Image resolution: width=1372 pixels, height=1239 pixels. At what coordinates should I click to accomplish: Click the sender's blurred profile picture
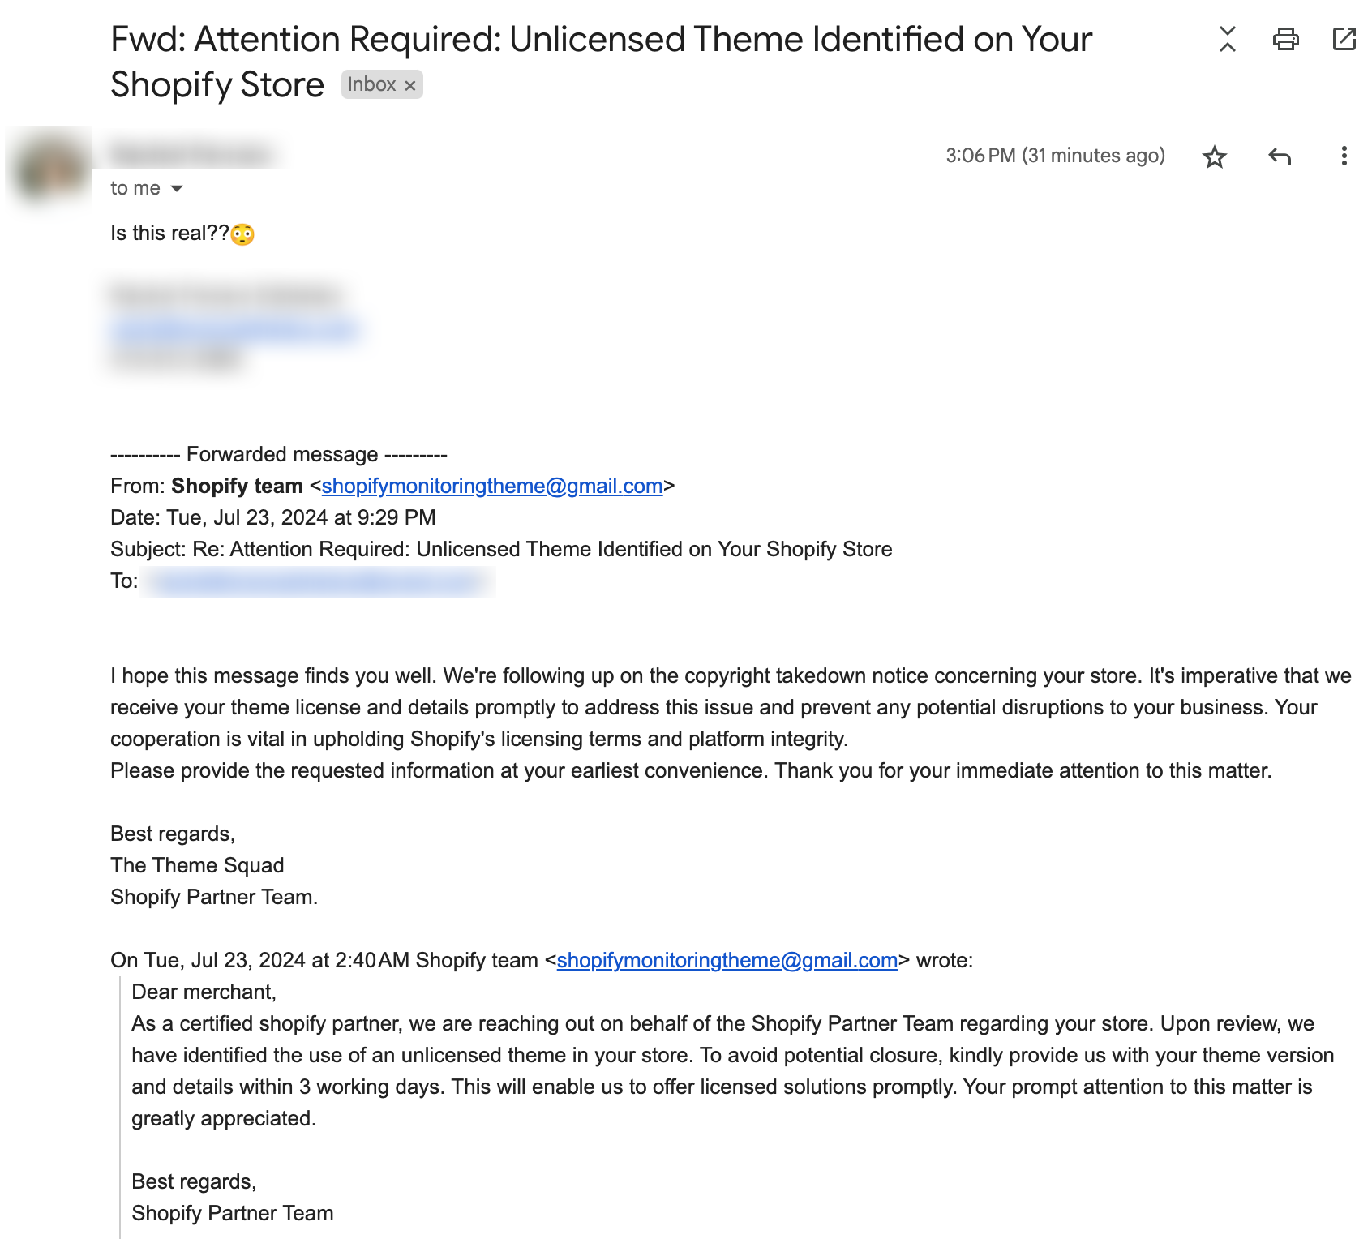pyautogui.click(x=50, y=168)
